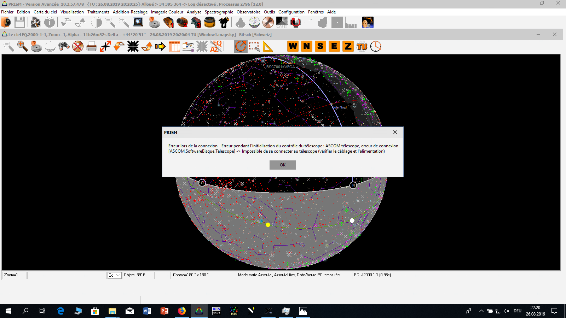The width and height of the screenshot is (566, 318).
Task: Click the North (N) view direction icon
Action: coord(307,46)
